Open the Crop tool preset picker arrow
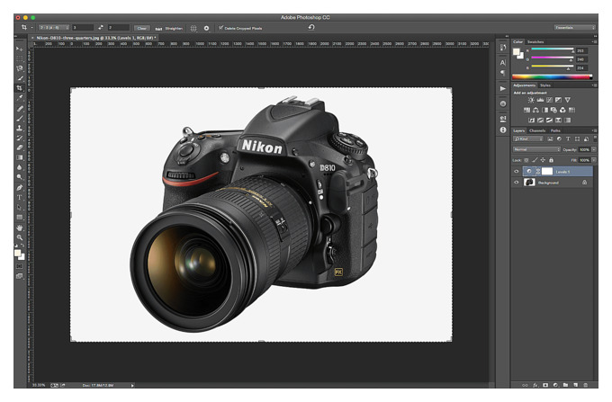612x402 pixels. coord(32,28)
